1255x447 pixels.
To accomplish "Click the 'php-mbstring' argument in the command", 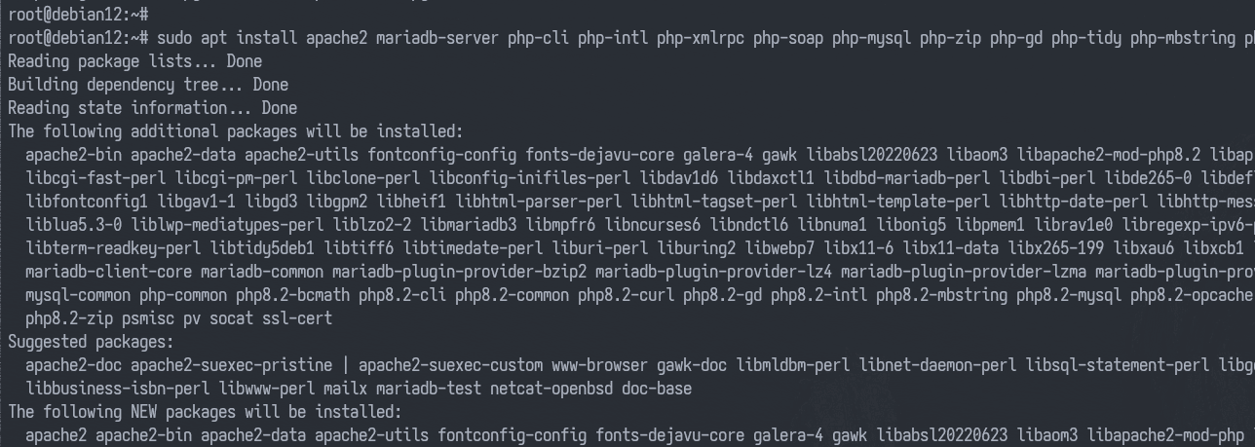I will coord(1183,38).
